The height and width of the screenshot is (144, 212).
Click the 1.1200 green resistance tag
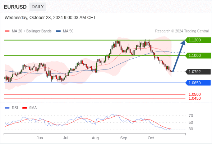198,40
